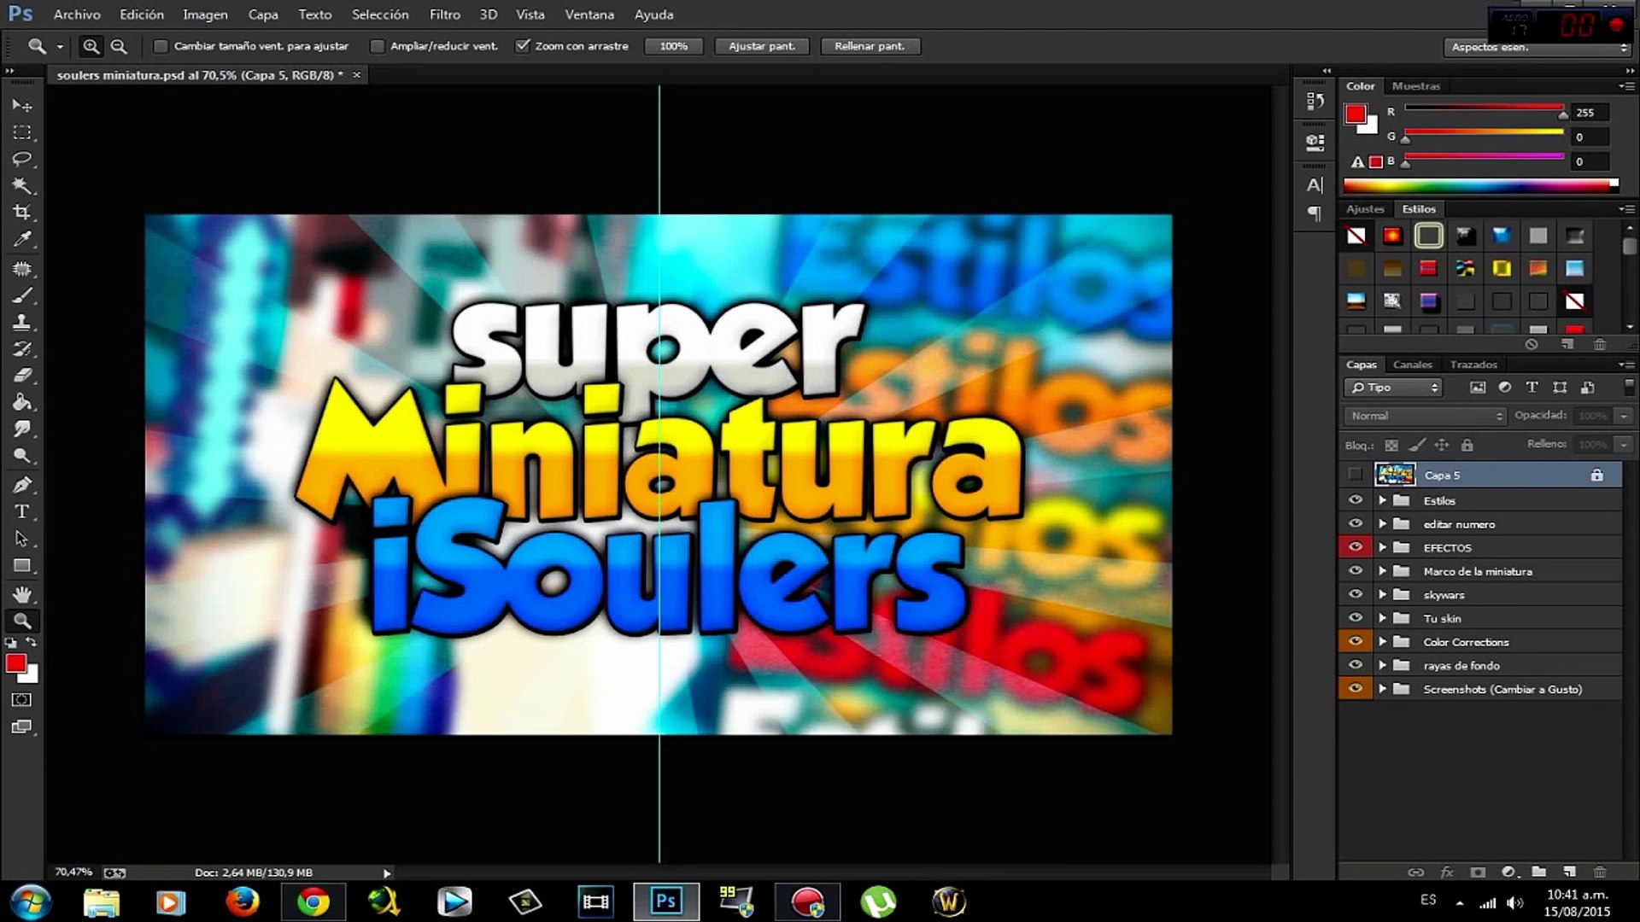Expand the rayas de fondo group

(1382, 665)
